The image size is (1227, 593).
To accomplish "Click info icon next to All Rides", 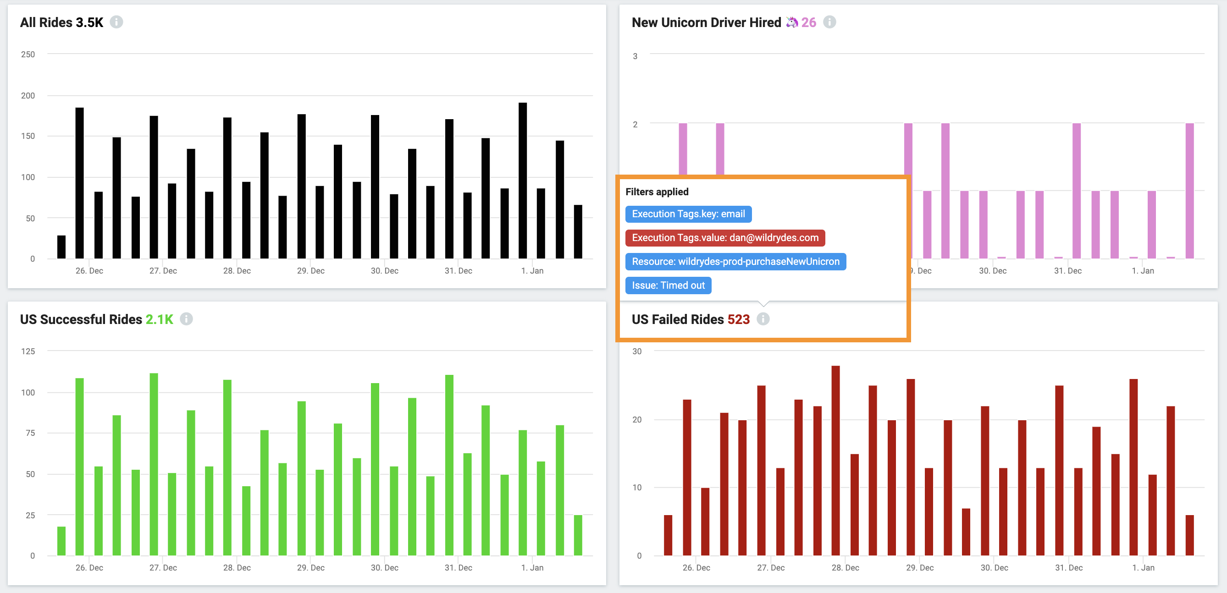I will [x=116, y=22].
